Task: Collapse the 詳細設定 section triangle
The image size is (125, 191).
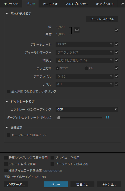Action: point(7,128)
